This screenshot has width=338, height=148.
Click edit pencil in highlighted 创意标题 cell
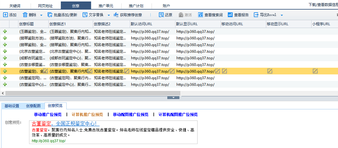click(46, 71)
